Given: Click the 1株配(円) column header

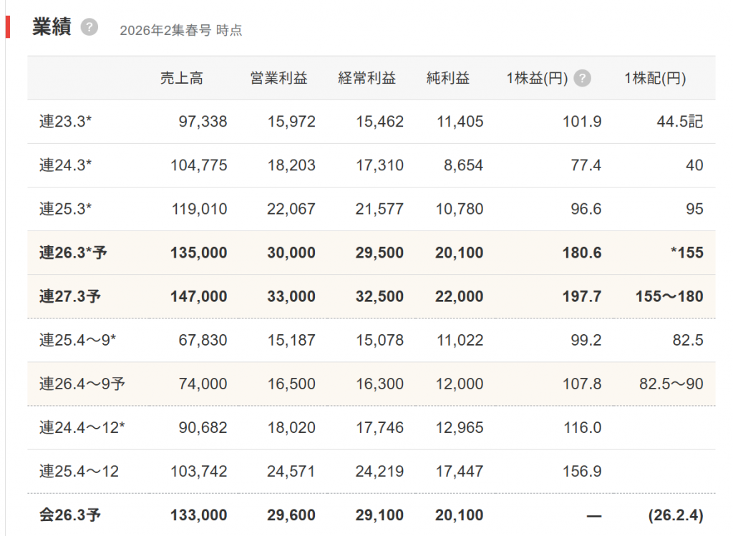Looking at the screenshot, I should click(654, 79).
